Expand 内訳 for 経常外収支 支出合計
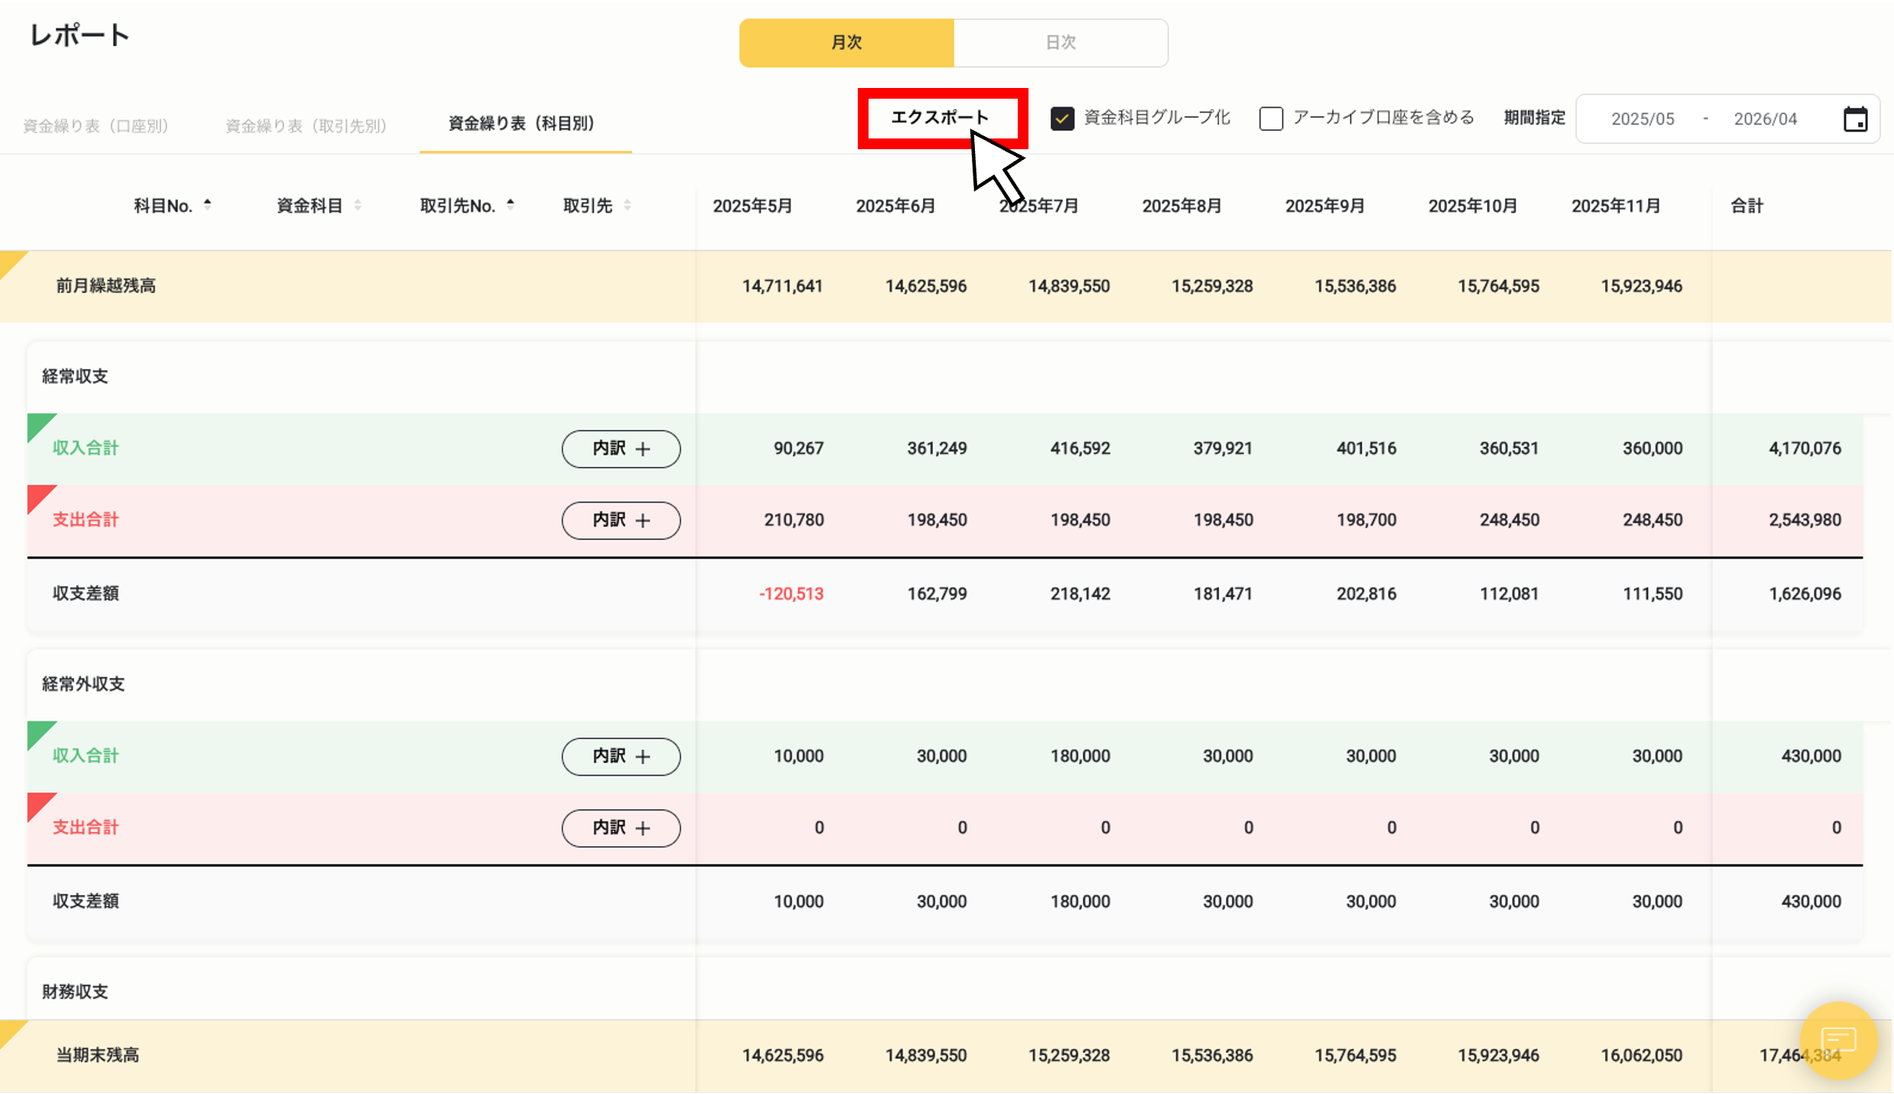This screenshot has height=1094, width=1894. 621,828
